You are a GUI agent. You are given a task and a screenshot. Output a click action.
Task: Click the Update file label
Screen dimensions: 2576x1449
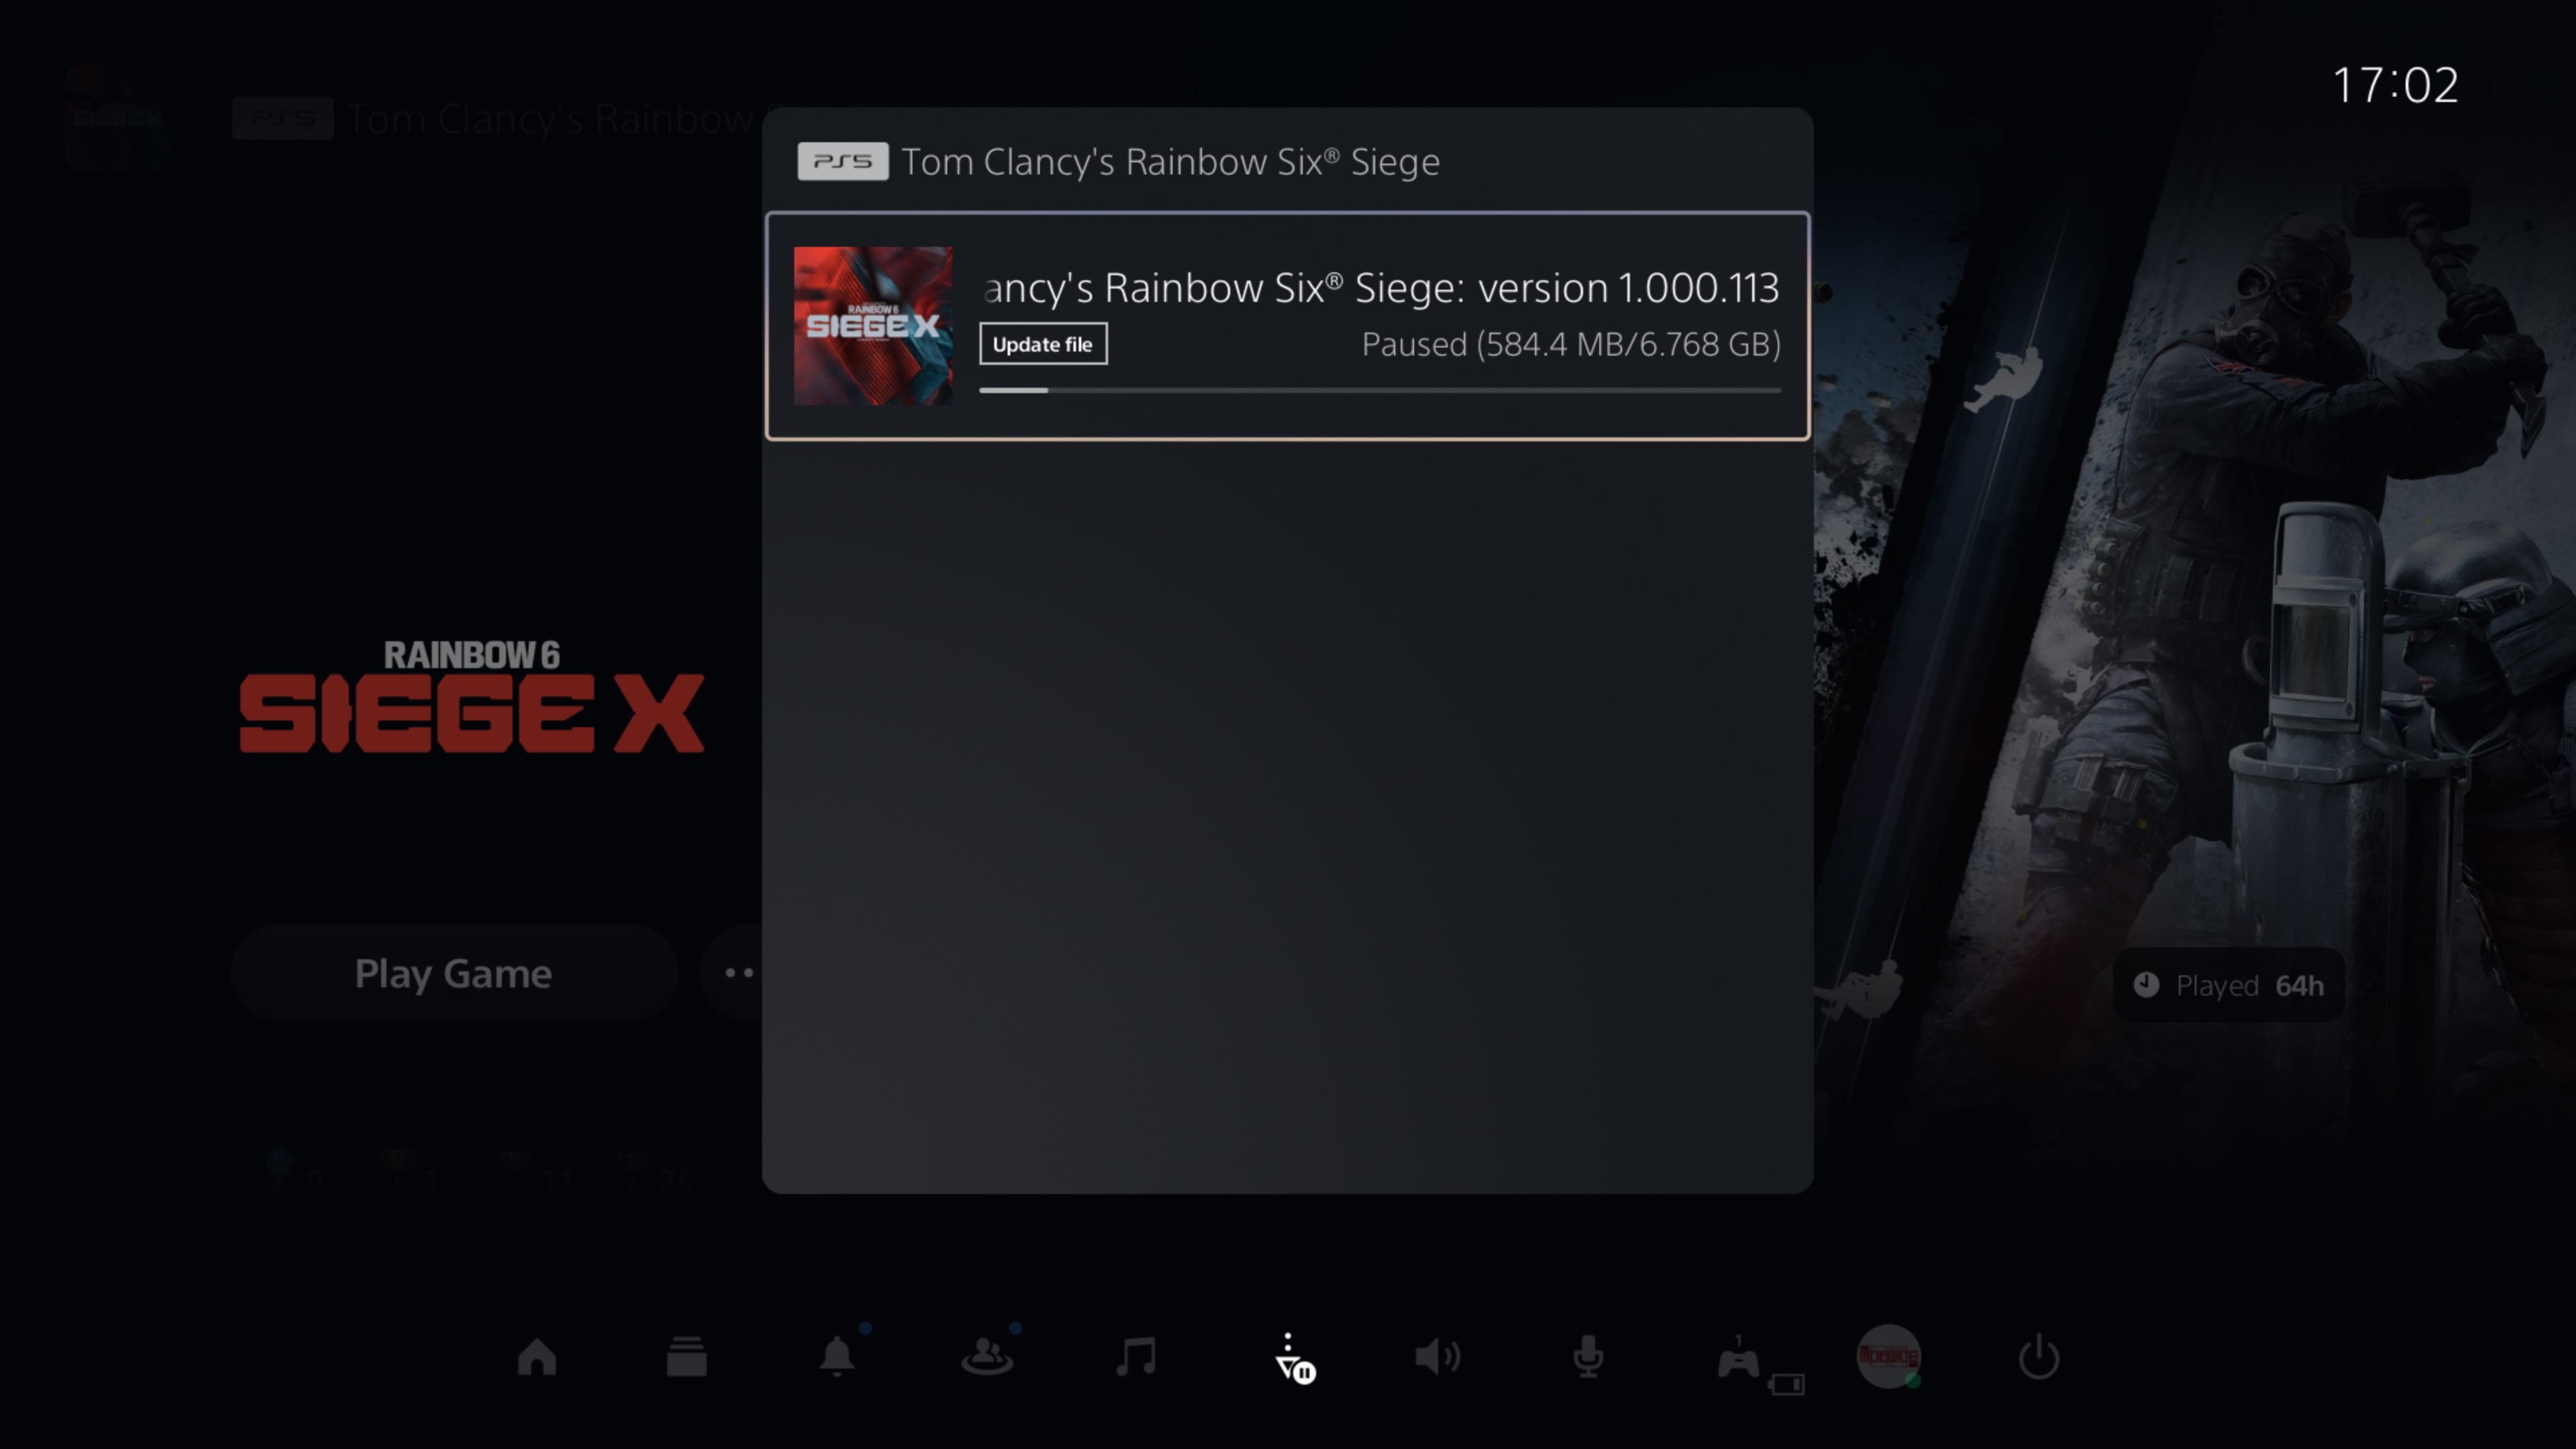(x=1042, y=344)
